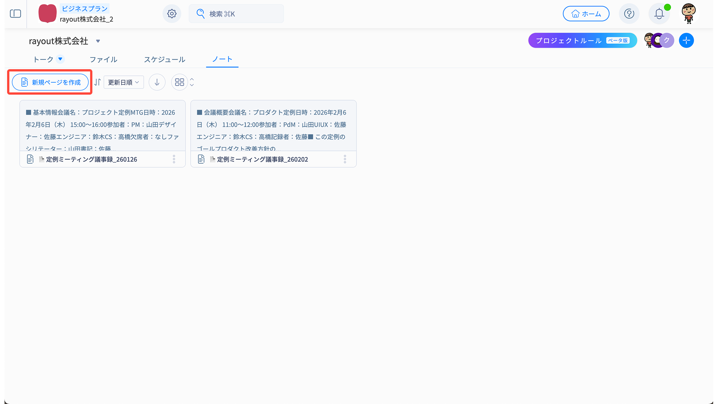The image size is (718, 404).
Task: Click the user profile avatar
Action: tap(688, 14)
